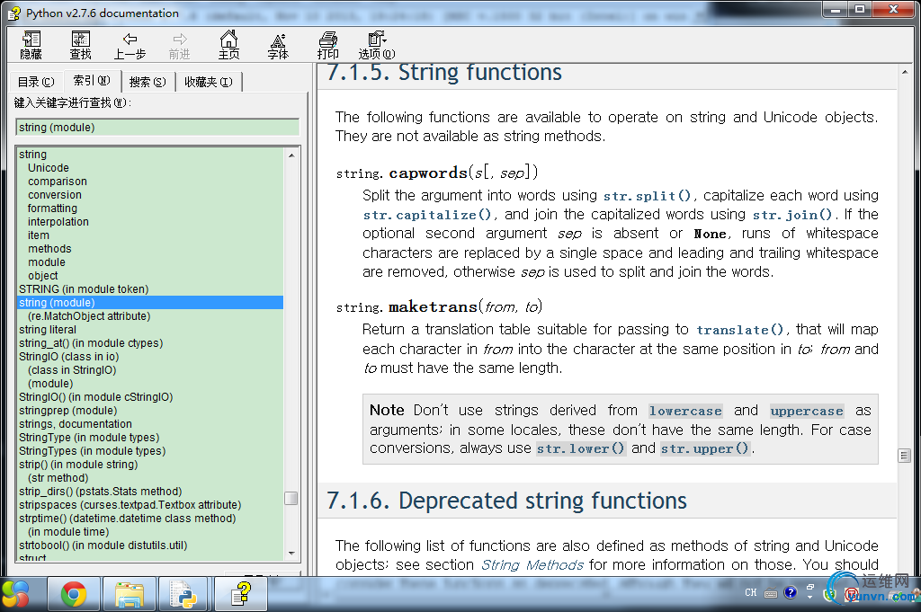Select 'string_at() (in module ctypes)' entry

click(91, 343)
